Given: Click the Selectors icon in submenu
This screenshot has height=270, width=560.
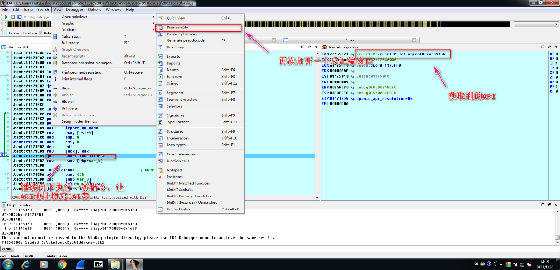Looking at the screenshot, I should point(160,106).
